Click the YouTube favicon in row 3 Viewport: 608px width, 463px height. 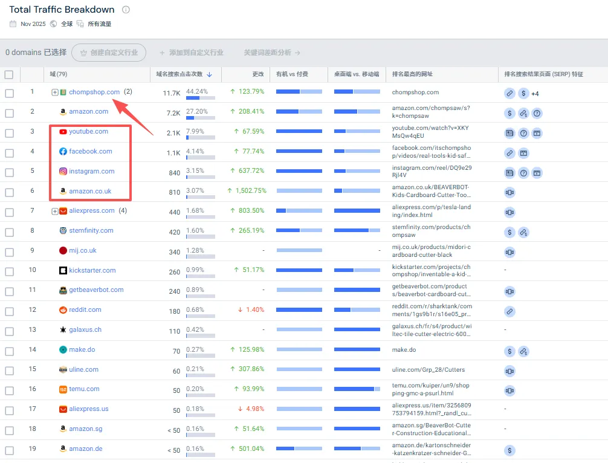63,131
